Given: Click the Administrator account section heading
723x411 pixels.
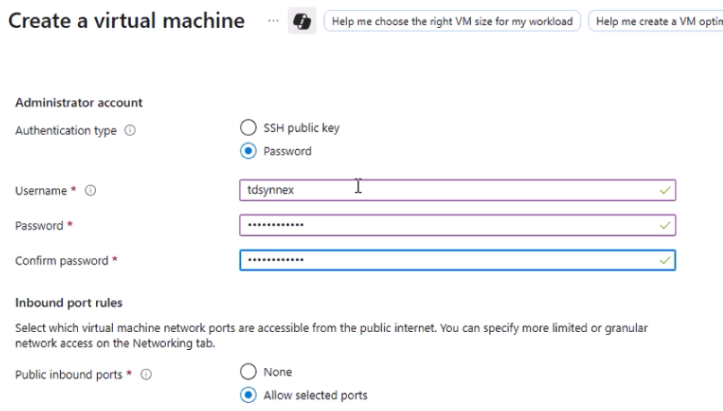Looking at the screenshot, I should [79, 102].
